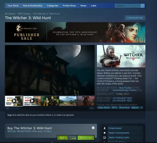
Task: Open the Your Store menu
Action: [13, 6]
